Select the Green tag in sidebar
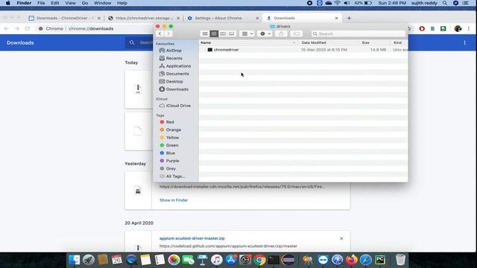 172,145
